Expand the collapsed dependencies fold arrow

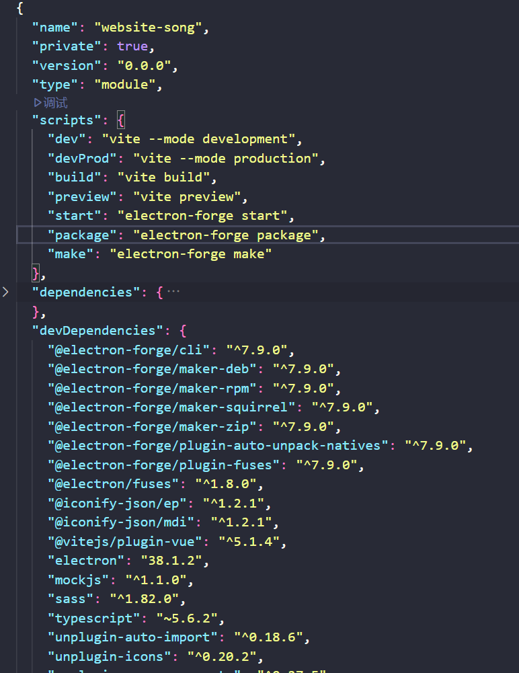point(5,292)
